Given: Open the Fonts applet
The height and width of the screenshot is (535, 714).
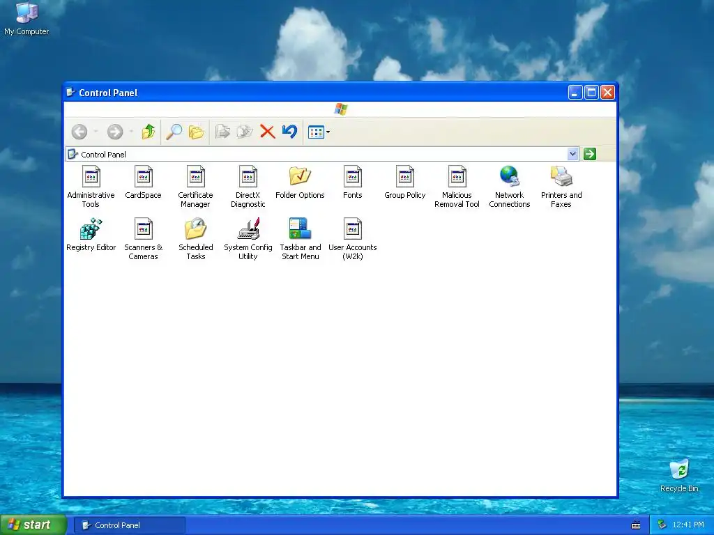Looking at the screenshot, I should [352, 182].
